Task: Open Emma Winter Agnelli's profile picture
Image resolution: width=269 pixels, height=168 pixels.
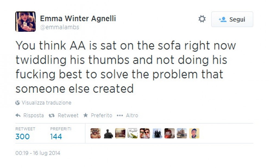Action: tap(26, 22)
